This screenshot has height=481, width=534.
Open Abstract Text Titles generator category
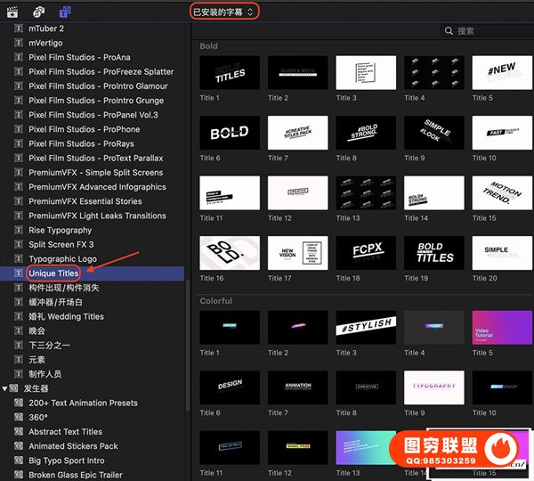65,432
